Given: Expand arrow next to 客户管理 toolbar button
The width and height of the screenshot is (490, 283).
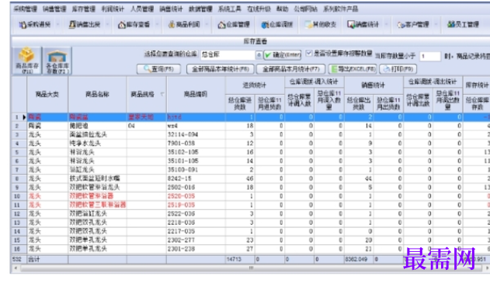Looking at the screenshot, I should tap(436, 24).
